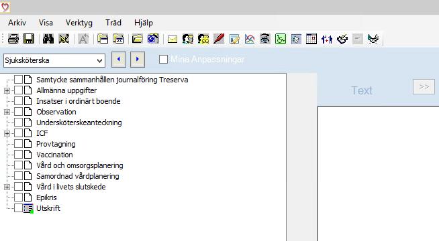Click the yellow envelope message icon
The height and width of the screenshot is (241, 439).
coord(173,39)
